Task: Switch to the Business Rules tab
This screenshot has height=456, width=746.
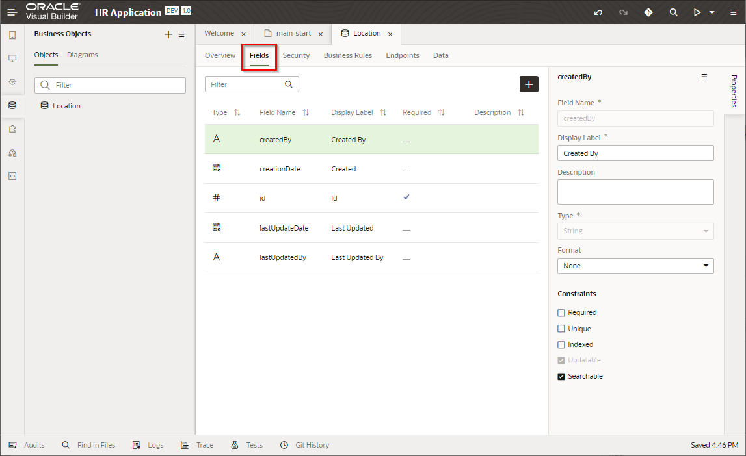Action: point(347,56)
